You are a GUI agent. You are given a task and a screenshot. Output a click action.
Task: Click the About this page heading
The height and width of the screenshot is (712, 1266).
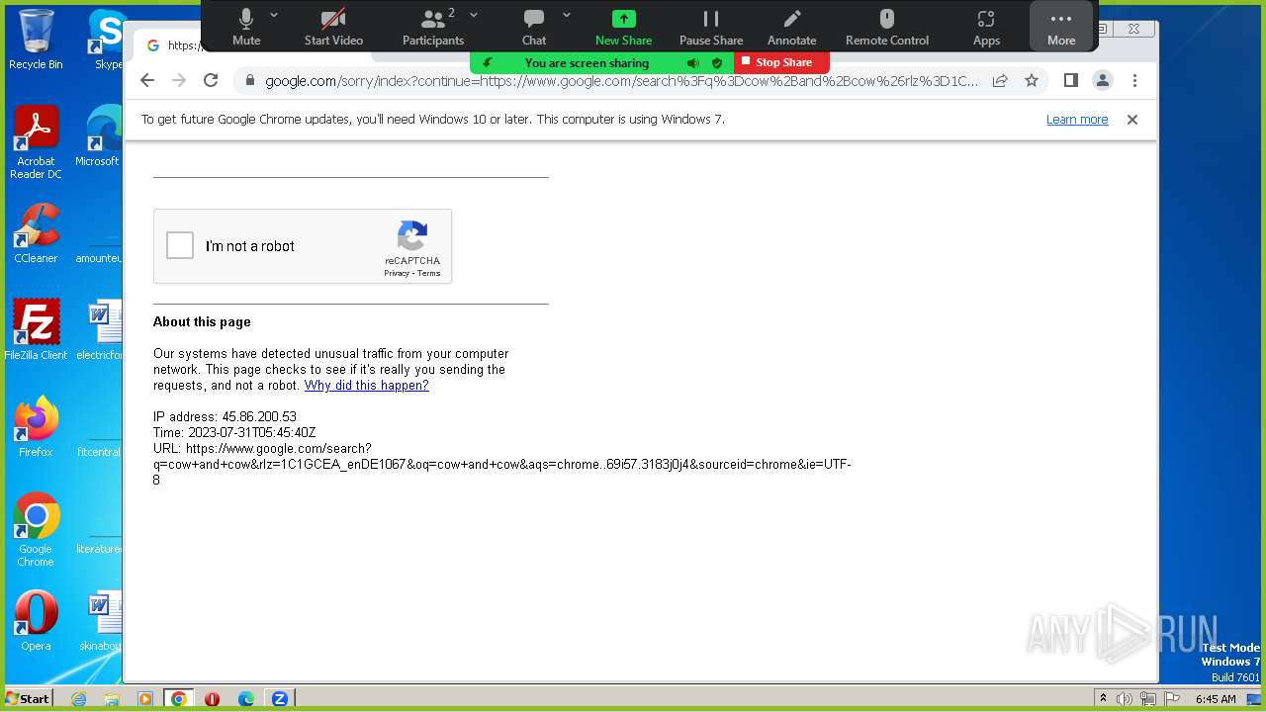[x=202, y=322]
